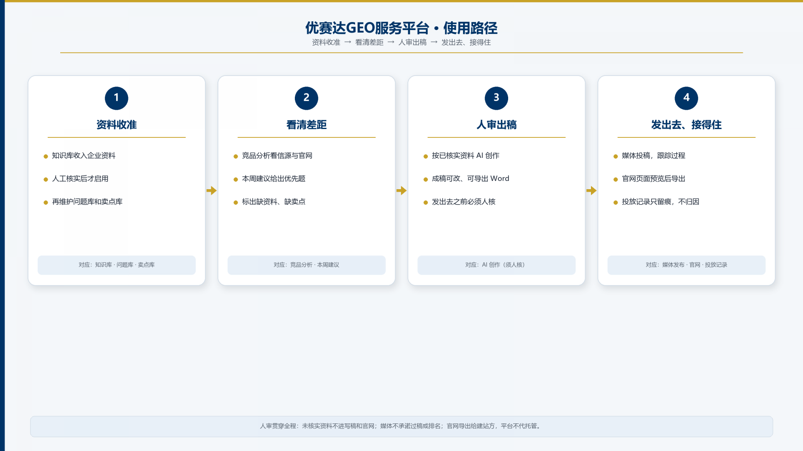This screenshot has height=451, width=803.
Task: Click the step 3 number badge
Action: (x=496, y=98)
